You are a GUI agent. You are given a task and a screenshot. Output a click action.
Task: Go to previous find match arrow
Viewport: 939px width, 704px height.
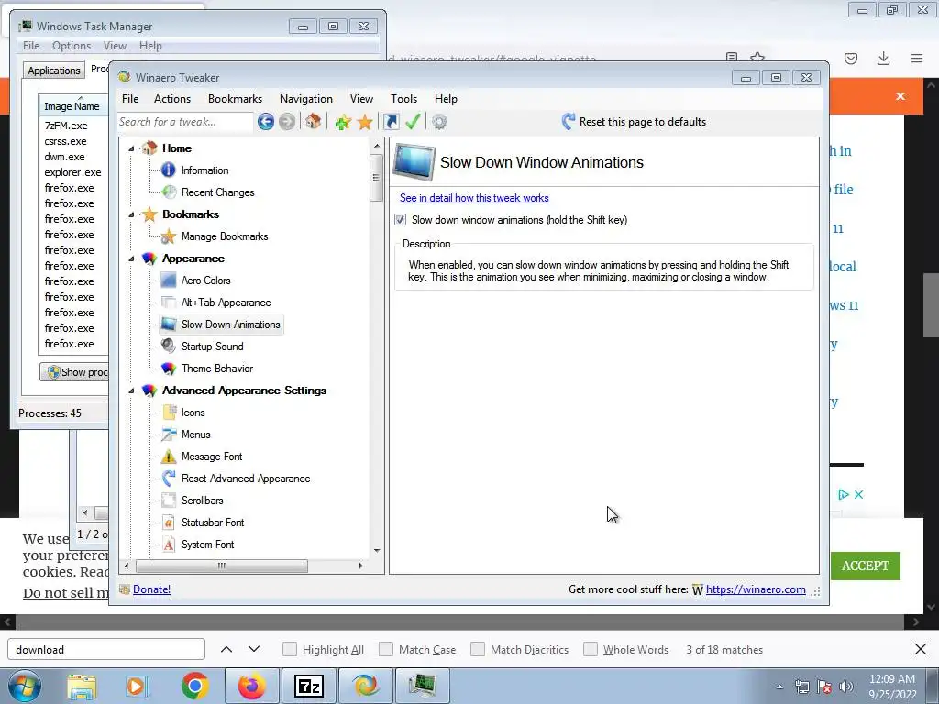click(226, 649)
